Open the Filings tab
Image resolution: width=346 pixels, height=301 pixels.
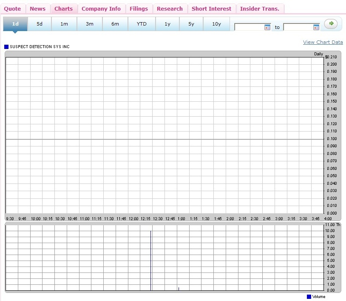click(x=139, y=9)
